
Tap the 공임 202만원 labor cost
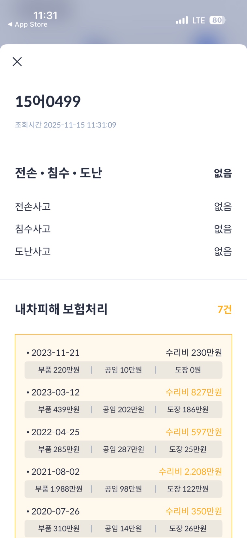click(x=123, y=410)
